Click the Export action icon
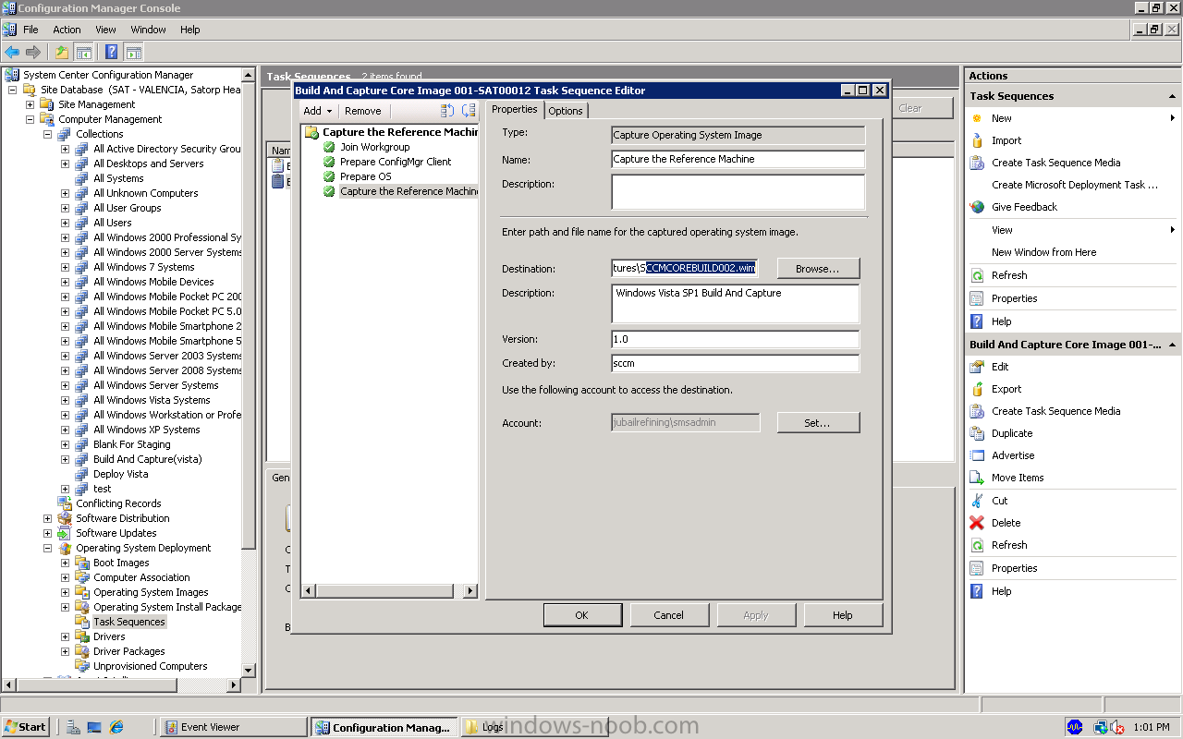The height and width of the screenshot is (739, 1183). click(x=977, y=389)
